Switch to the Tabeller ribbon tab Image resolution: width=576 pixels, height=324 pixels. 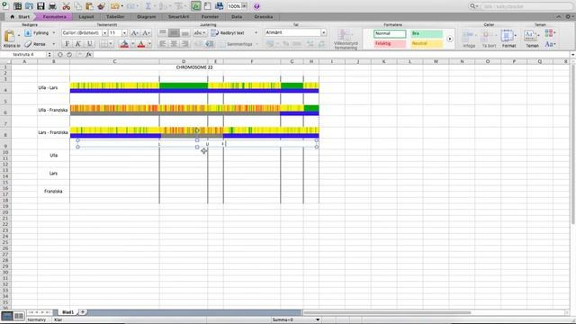115,17
